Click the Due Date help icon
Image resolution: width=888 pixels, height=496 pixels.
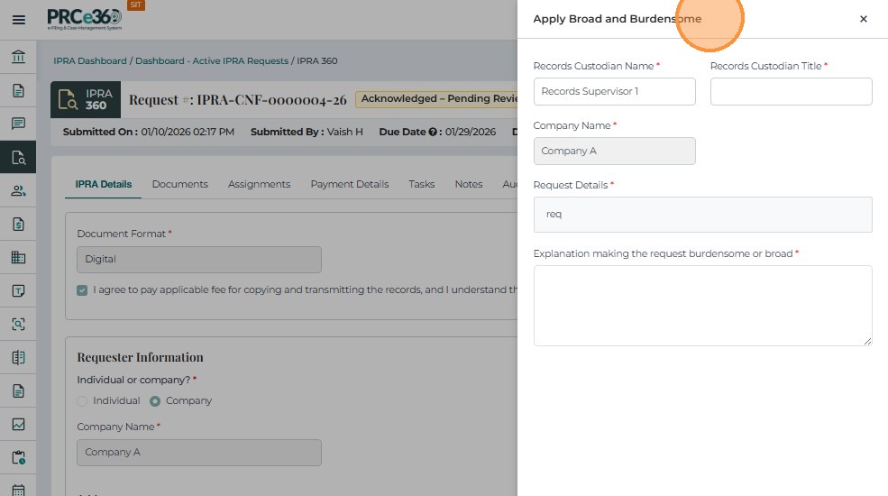point(435,132)
